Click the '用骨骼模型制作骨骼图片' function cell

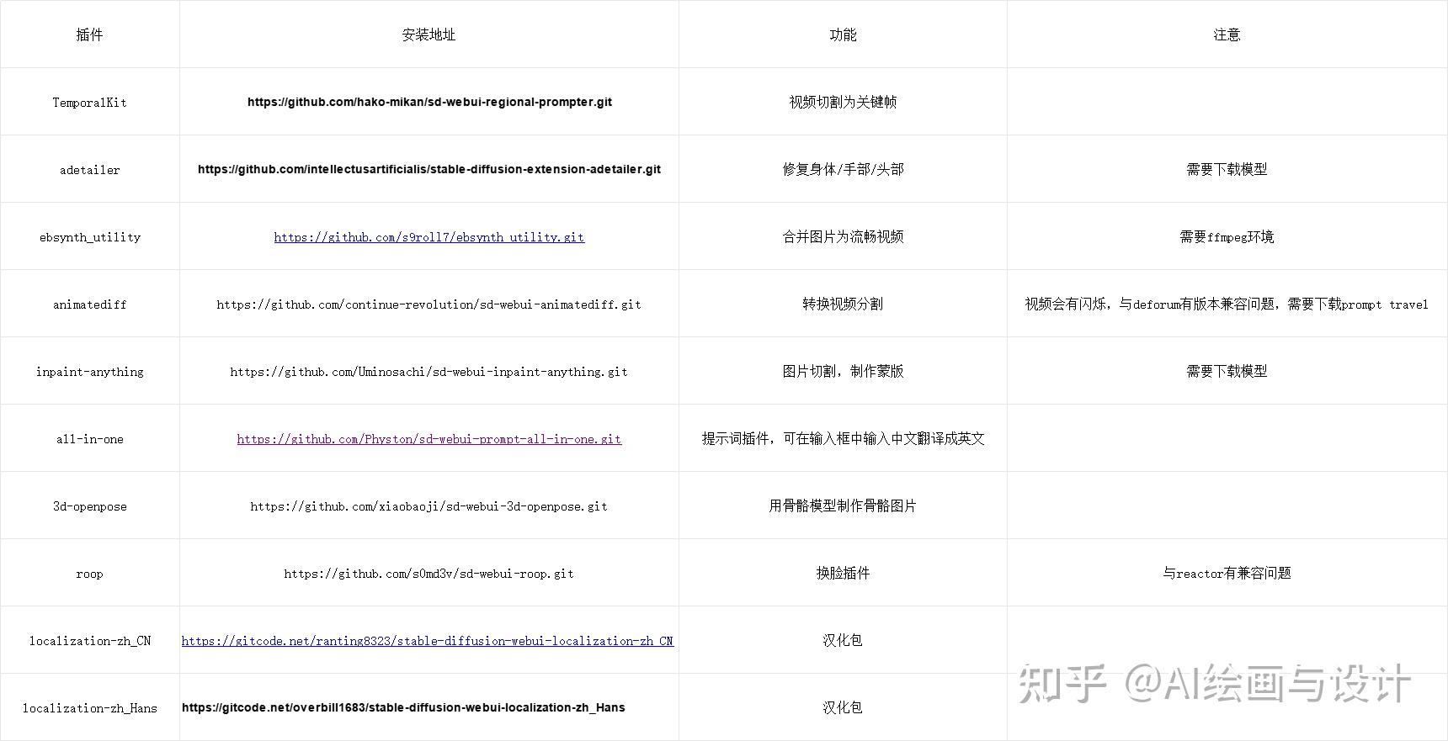click(843, 505)
